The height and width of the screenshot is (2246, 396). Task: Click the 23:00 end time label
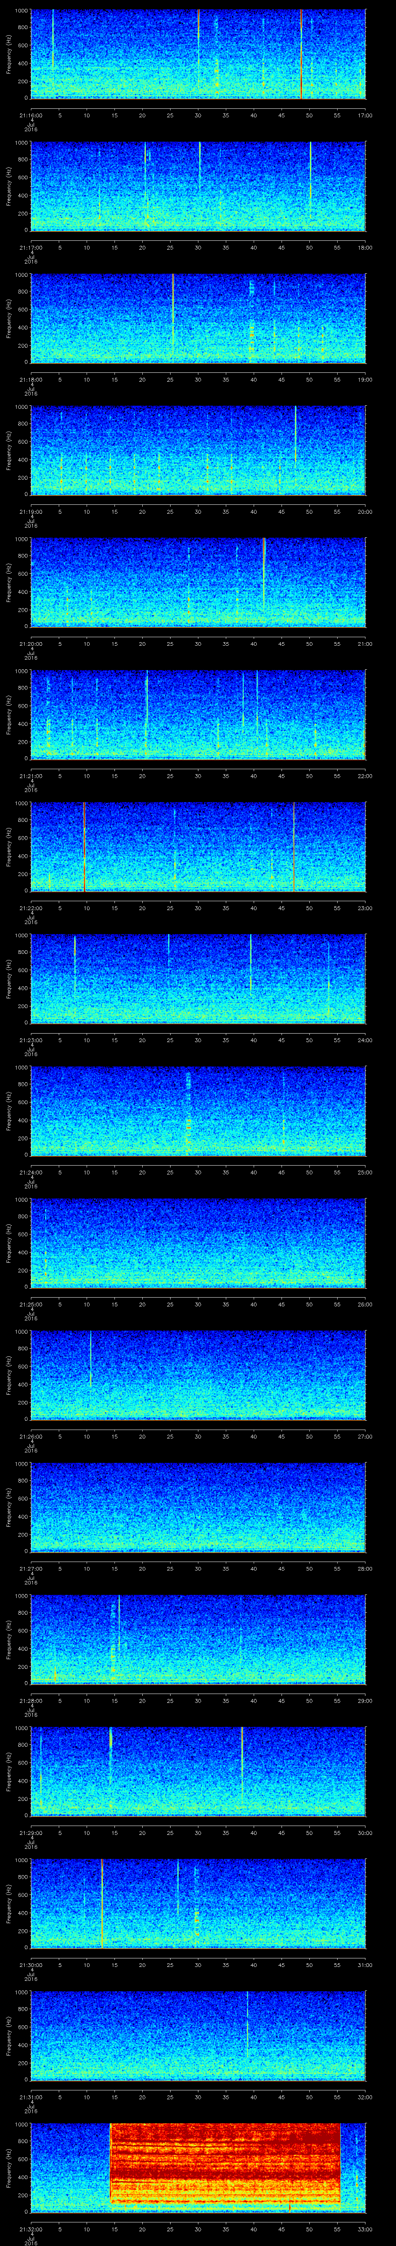(x=365, y=908)
